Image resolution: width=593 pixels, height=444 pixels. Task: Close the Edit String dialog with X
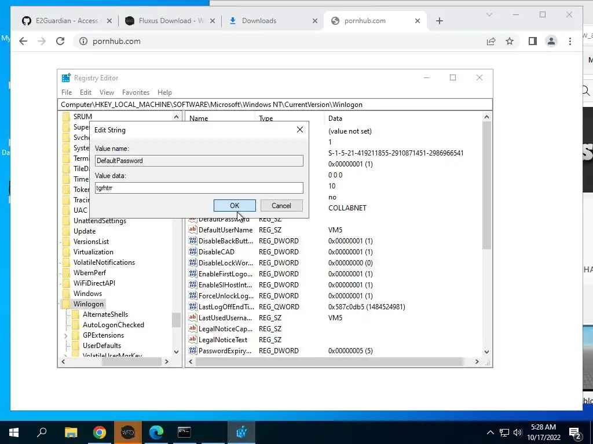pyautogui.click(x=300, y=129)
